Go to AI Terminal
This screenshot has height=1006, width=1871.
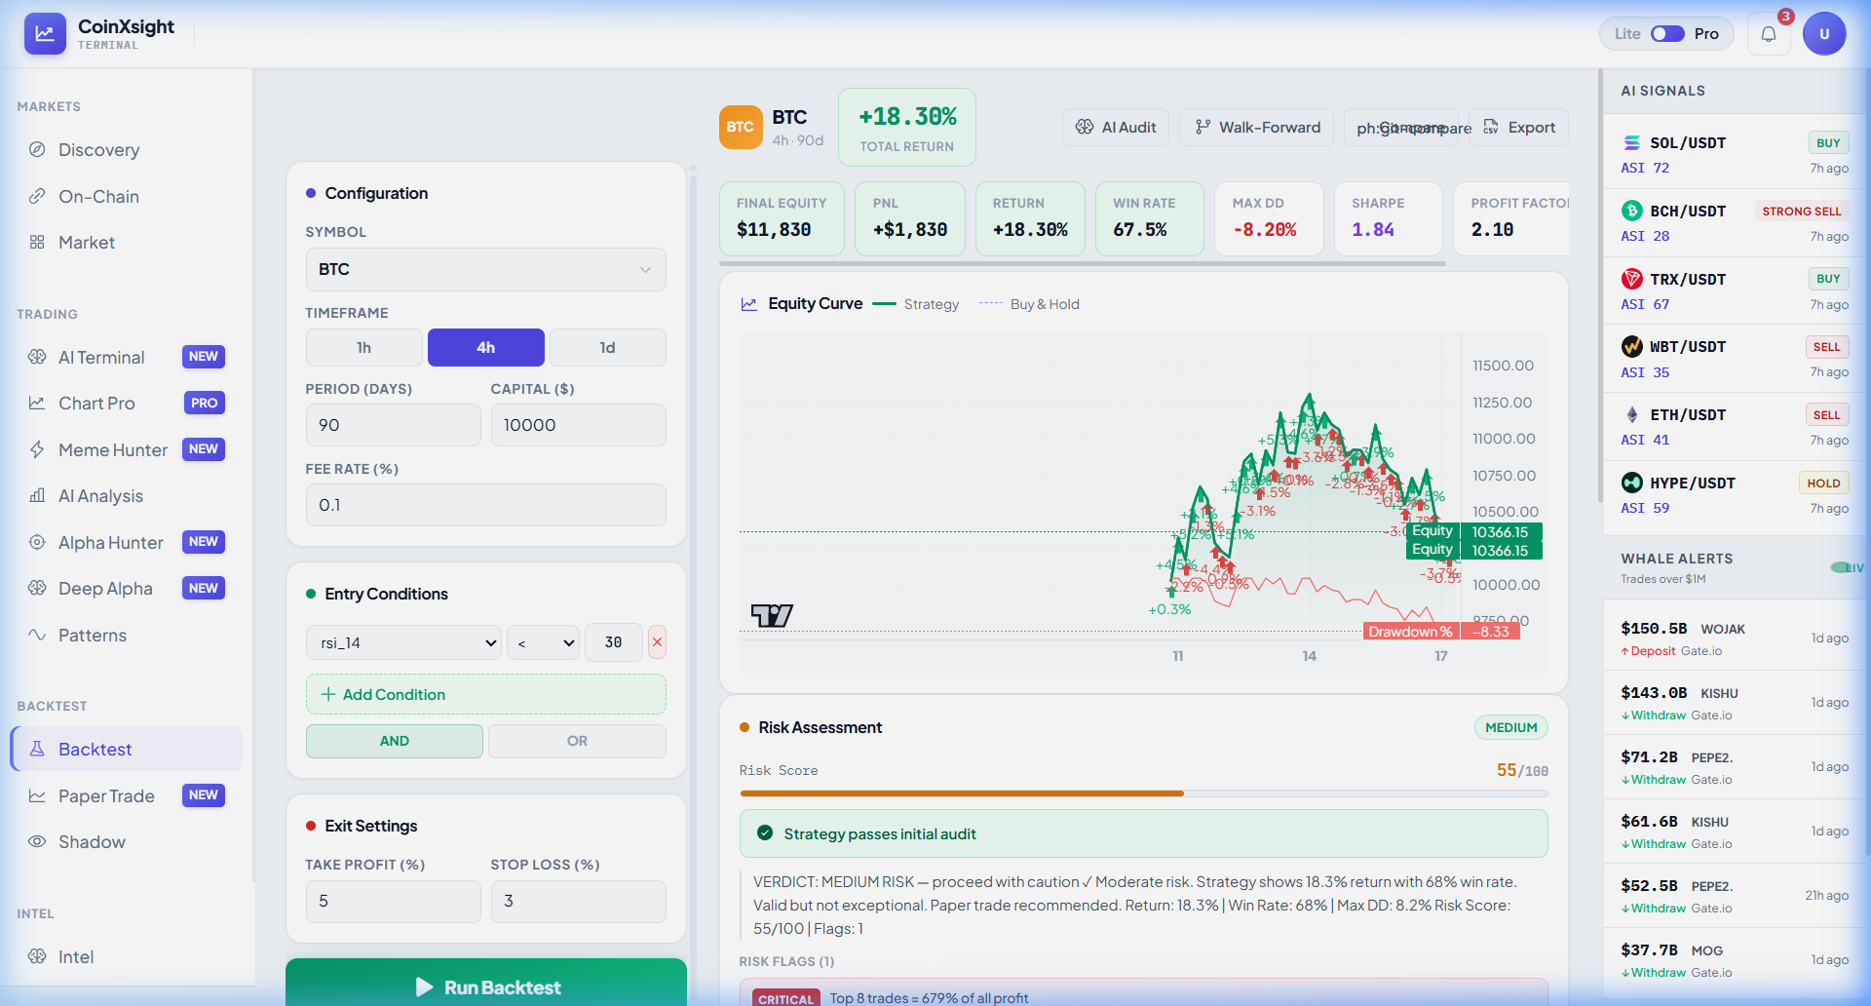pyautogui.click(x=127, y=358)
